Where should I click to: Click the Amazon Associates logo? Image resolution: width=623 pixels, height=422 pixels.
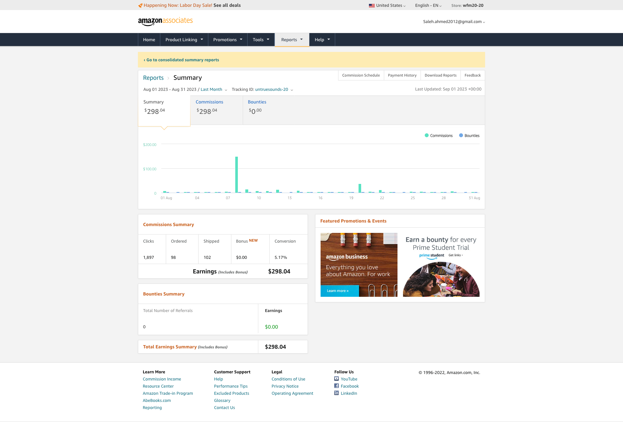(x=165, y=21)
